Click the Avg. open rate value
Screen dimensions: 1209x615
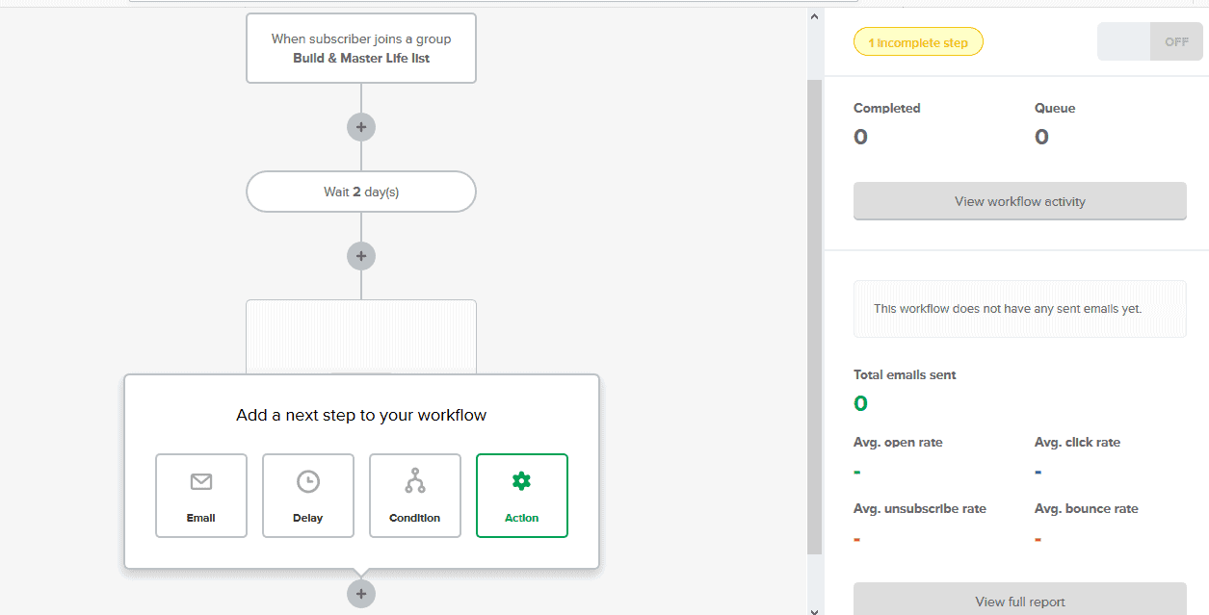[x=855, y=471]
